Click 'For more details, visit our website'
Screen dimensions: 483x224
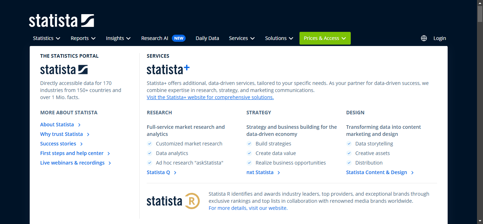(x=248, y=208)
